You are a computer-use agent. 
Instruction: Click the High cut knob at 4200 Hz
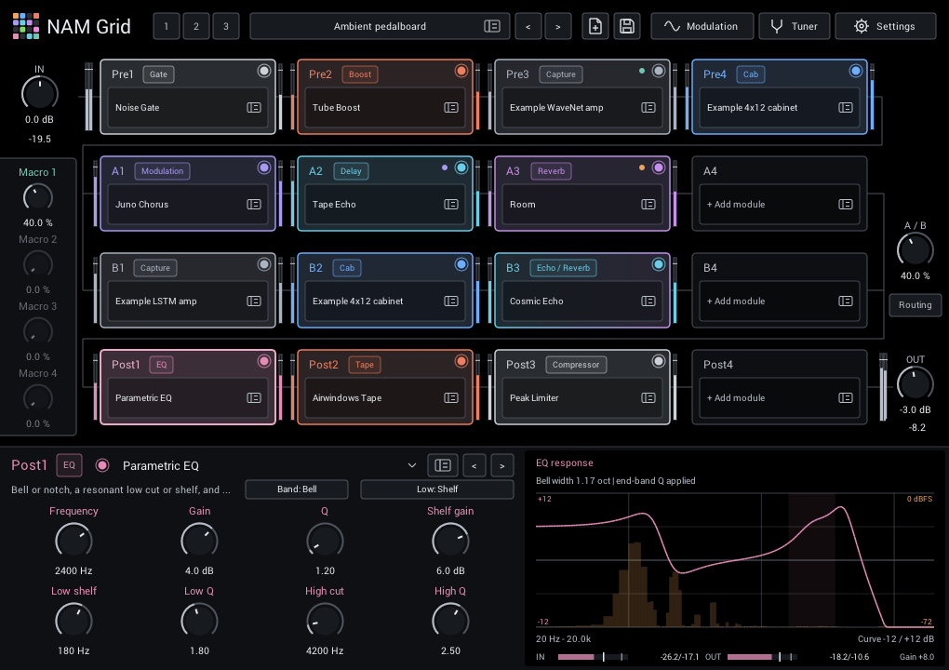[325, 621]
